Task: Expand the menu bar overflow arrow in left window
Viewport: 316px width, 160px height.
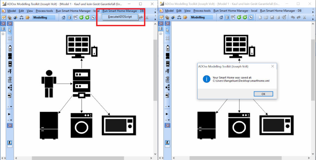Action: tap(156, 12)
